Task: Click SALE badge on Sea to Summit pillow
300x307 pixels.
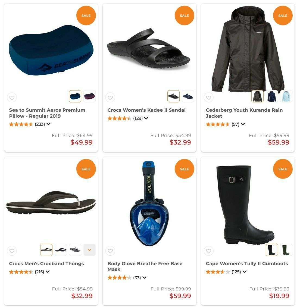Action: point(86,16)
